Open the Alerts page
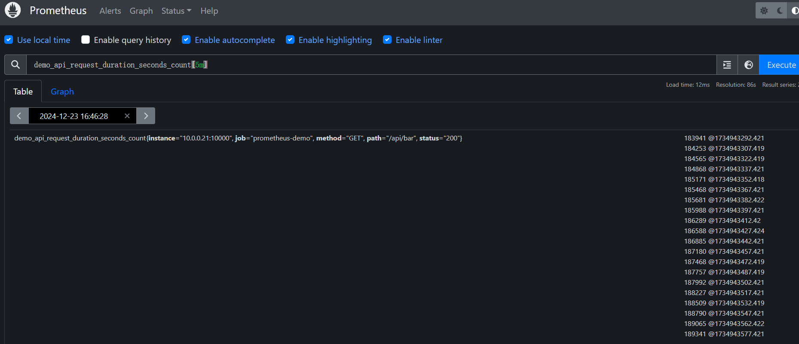 (110, 11)
